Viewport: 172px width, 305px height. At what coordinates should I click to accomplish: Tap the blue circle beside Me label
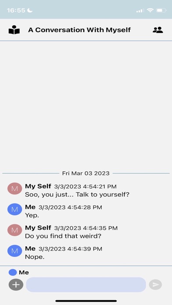click(13, 272)
